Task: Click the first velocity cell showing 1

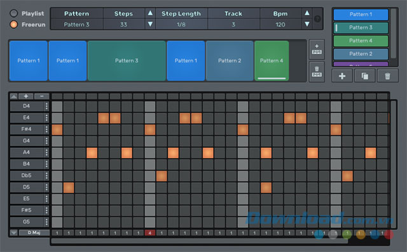Action: 57,233
